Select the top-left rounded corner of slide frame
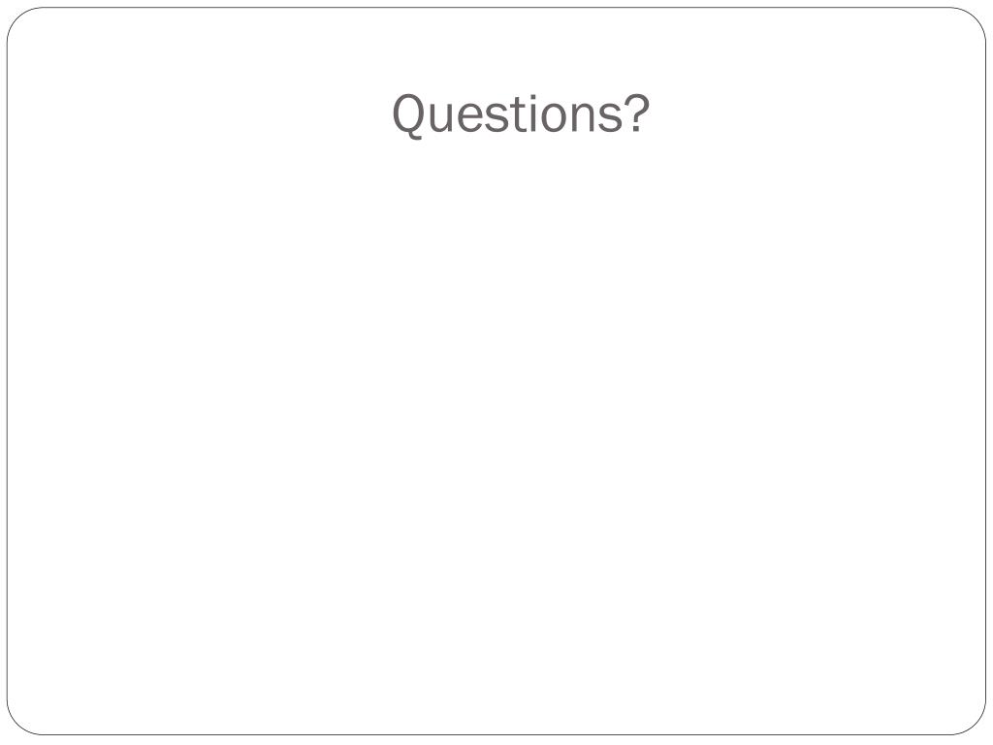993x745 pixels. [20, 20]
